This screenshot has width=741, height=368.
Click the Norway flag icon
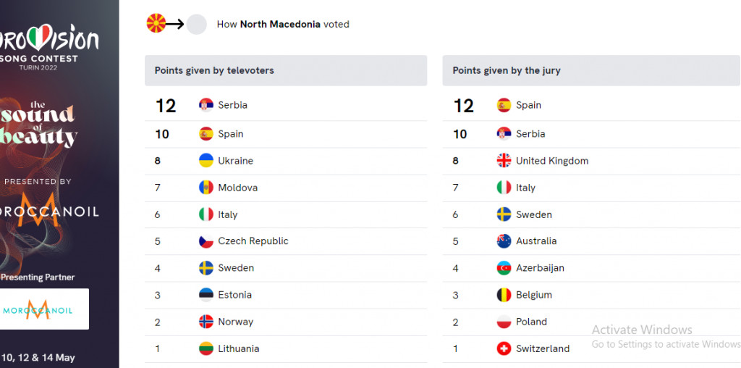coord(206,322)
